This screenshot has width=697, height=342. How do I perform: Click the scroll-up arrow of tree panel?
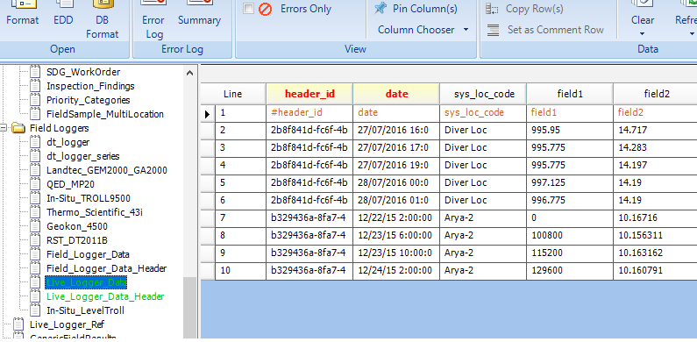[x=189, y=72]
